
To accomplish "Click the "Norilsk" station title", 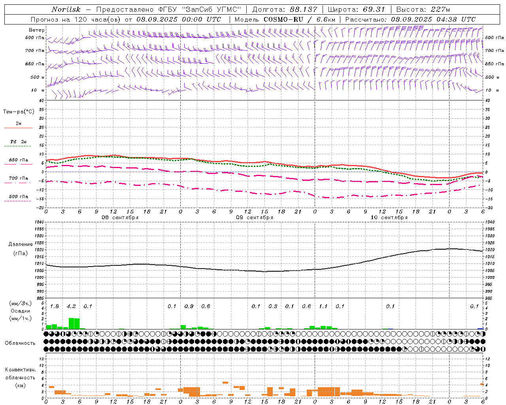I will 66,9.
